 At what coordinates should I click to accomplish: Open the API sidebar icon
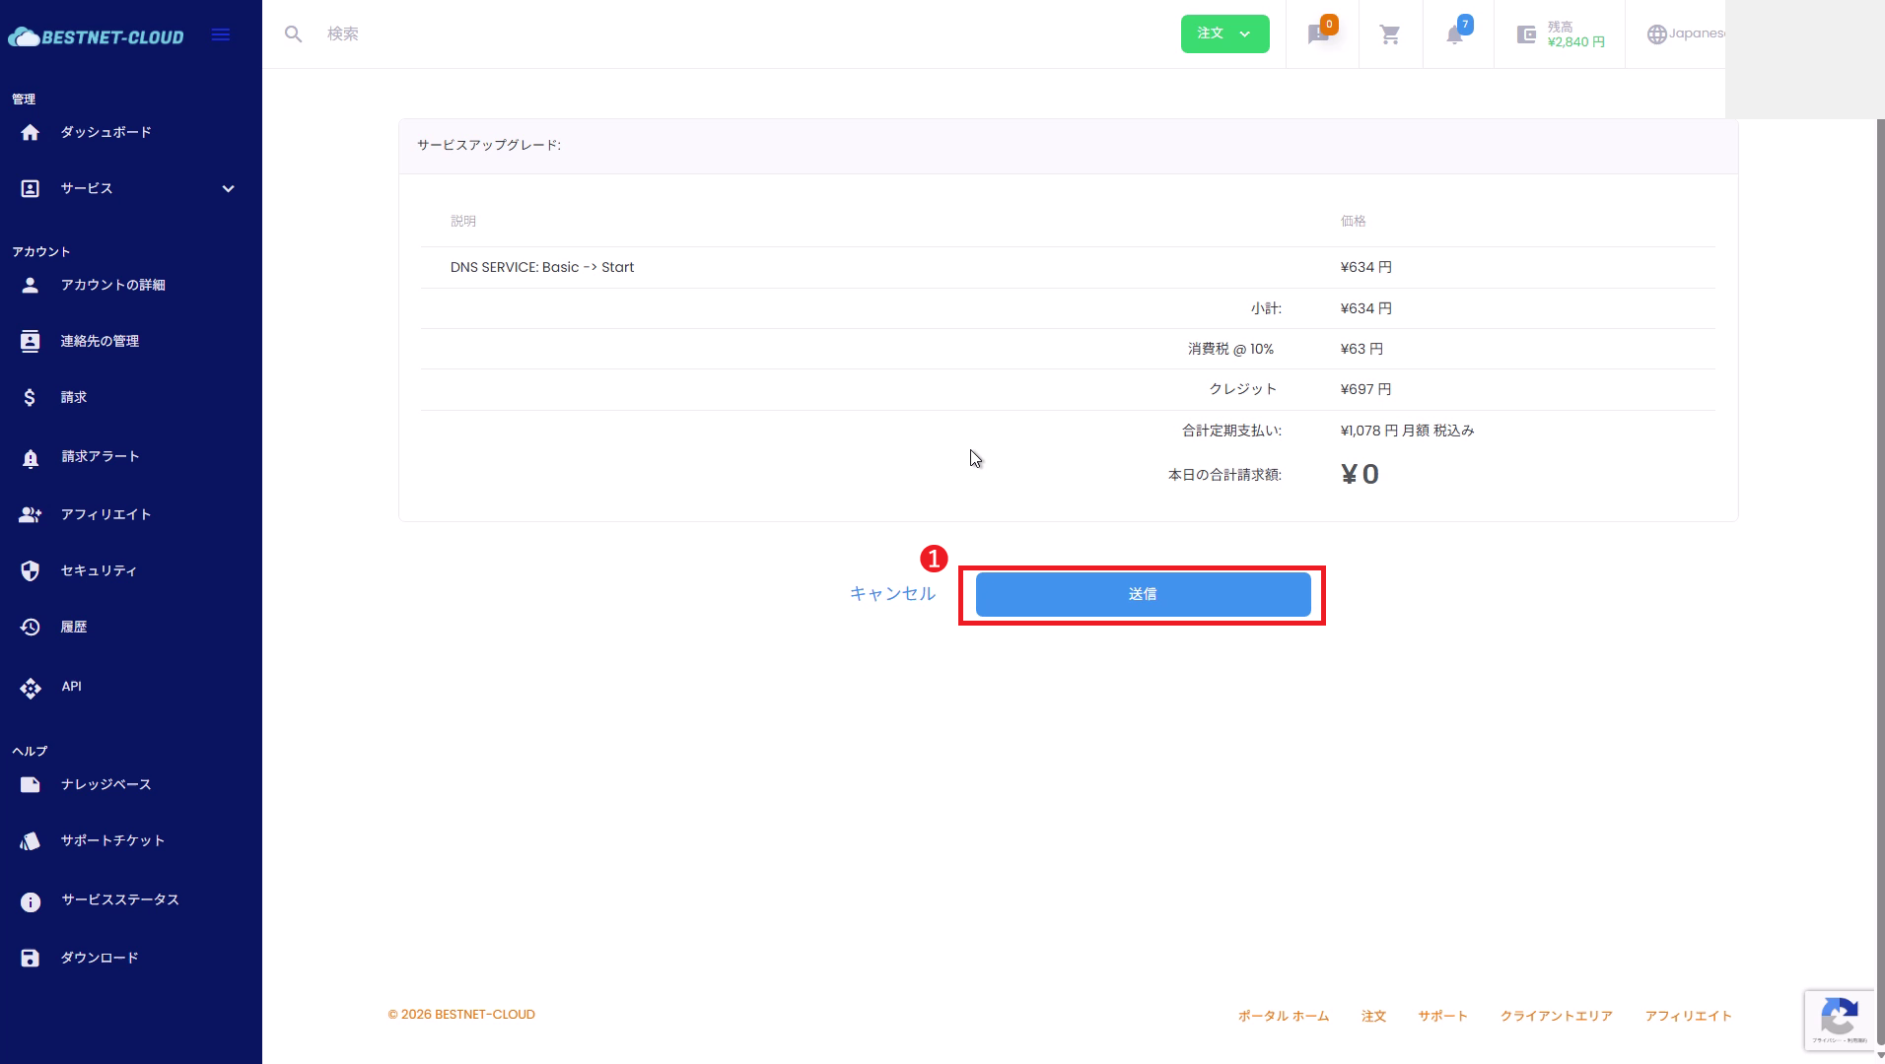coord(31,688)
